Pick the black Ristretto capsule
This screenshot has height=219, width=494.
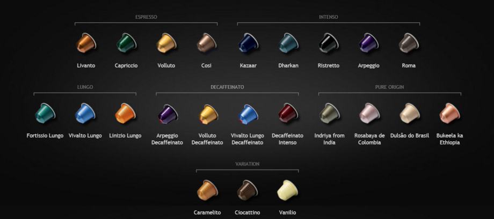click(x=329, y=43)
